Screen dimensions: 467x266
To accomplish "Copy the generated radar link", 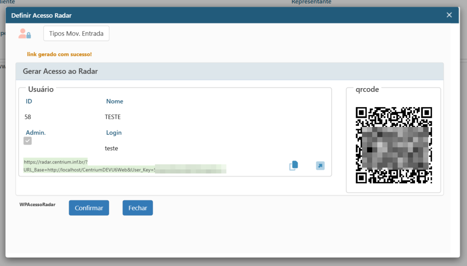I will [x=294, y=166].
